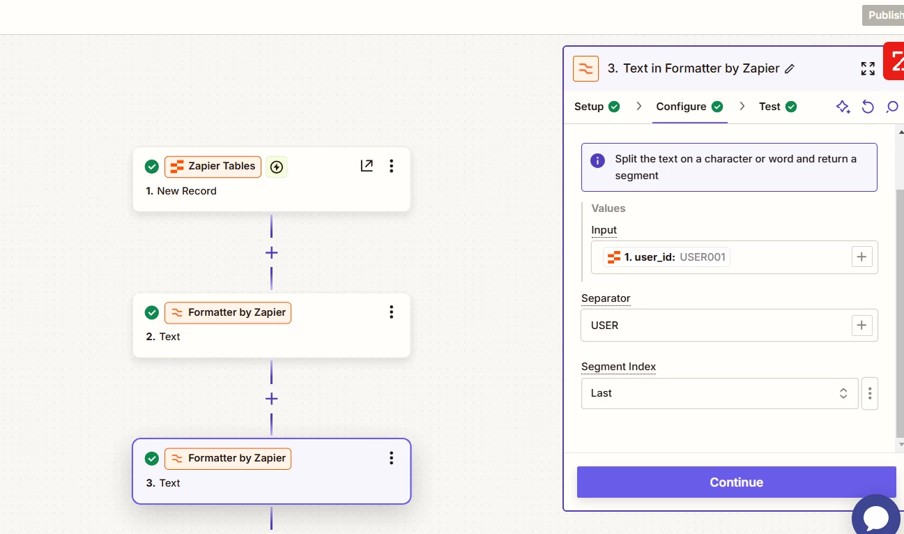
Task: Click the "2. Text" step label
Action: tap(163, 337)
